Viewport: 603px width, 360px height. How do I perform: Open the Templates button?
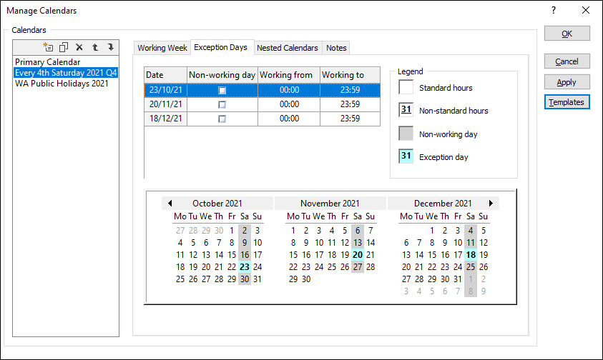[567, 102]
